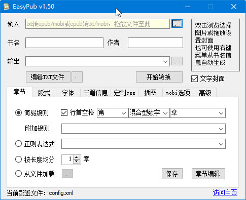Screen dimensions: 246x200
Task: Click the EasyPub app icon in title bar
Action: (6, 7)
